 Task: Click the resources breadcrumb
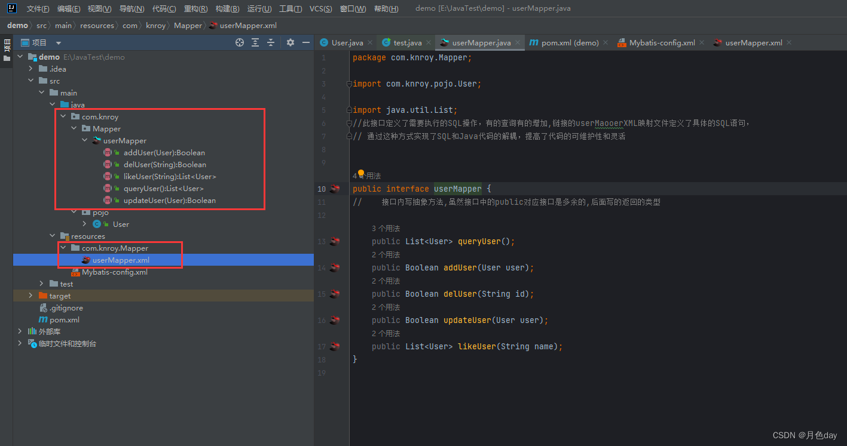click(97, 26)
